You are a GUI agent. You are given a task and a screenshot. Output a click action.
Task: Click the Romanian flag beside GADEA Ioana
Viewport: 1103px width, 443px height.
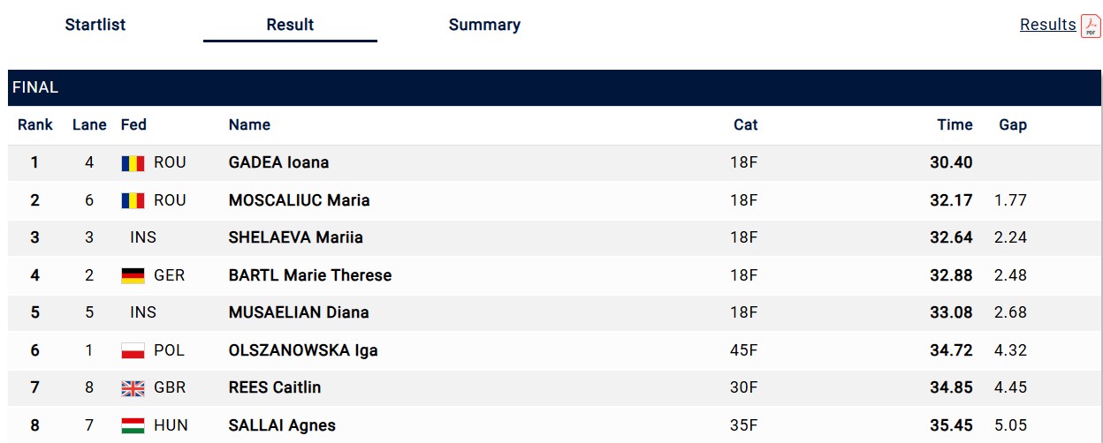coord(133,163)
